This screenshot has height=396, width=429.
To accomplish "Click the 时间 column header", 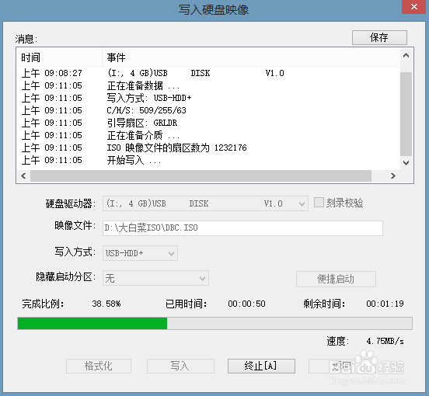I will (x=59, y=57).
